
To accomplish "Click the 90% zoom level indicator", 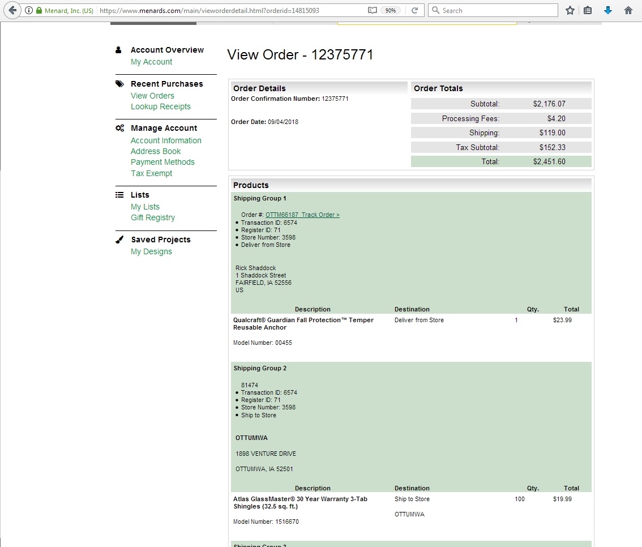I will [x=391, y=10].
